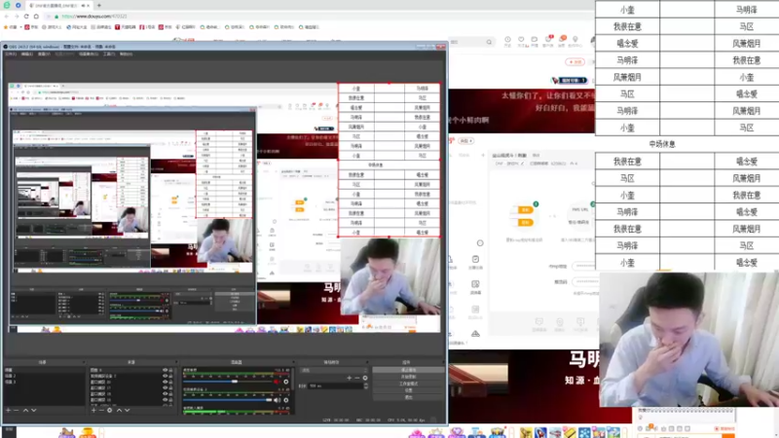
Task: Click the 中场休息 table row text
Action: pyautogui.click(x=662, y=144)
